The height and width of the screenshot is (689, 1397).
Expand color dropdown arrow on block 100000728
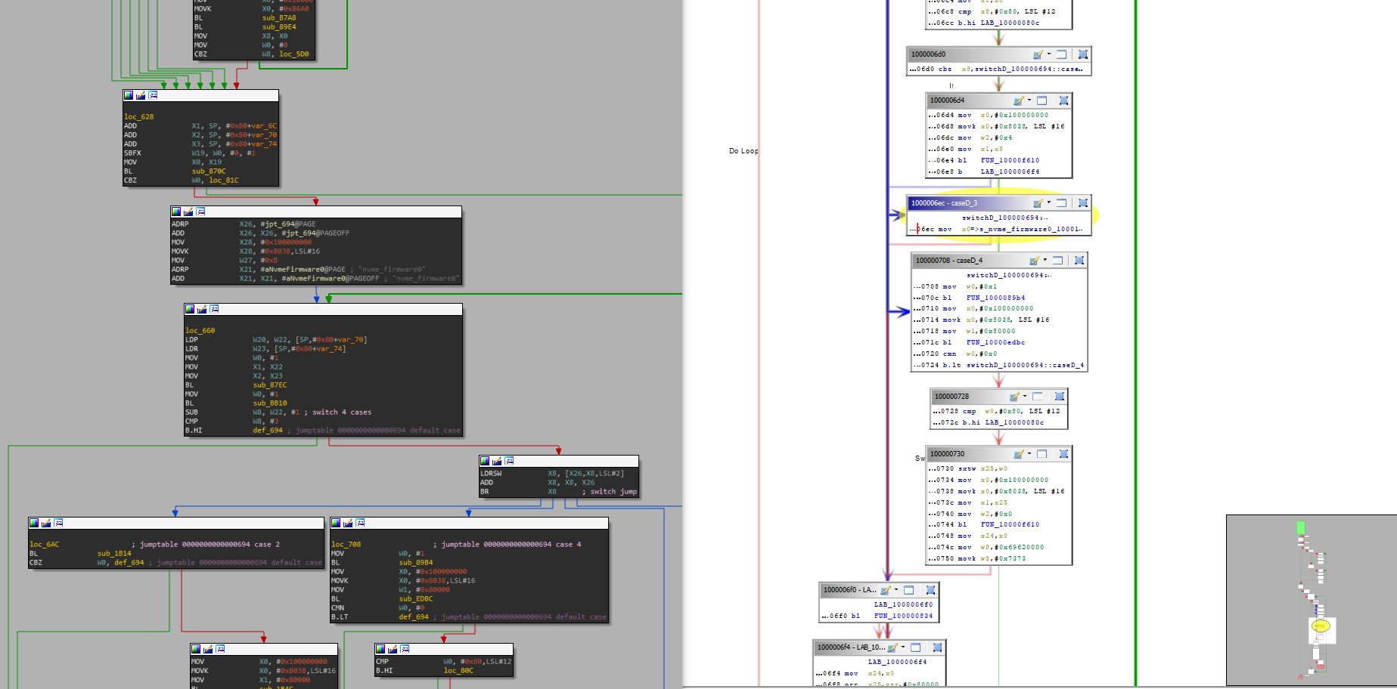pyautogui.click(x=1025, y=397)
